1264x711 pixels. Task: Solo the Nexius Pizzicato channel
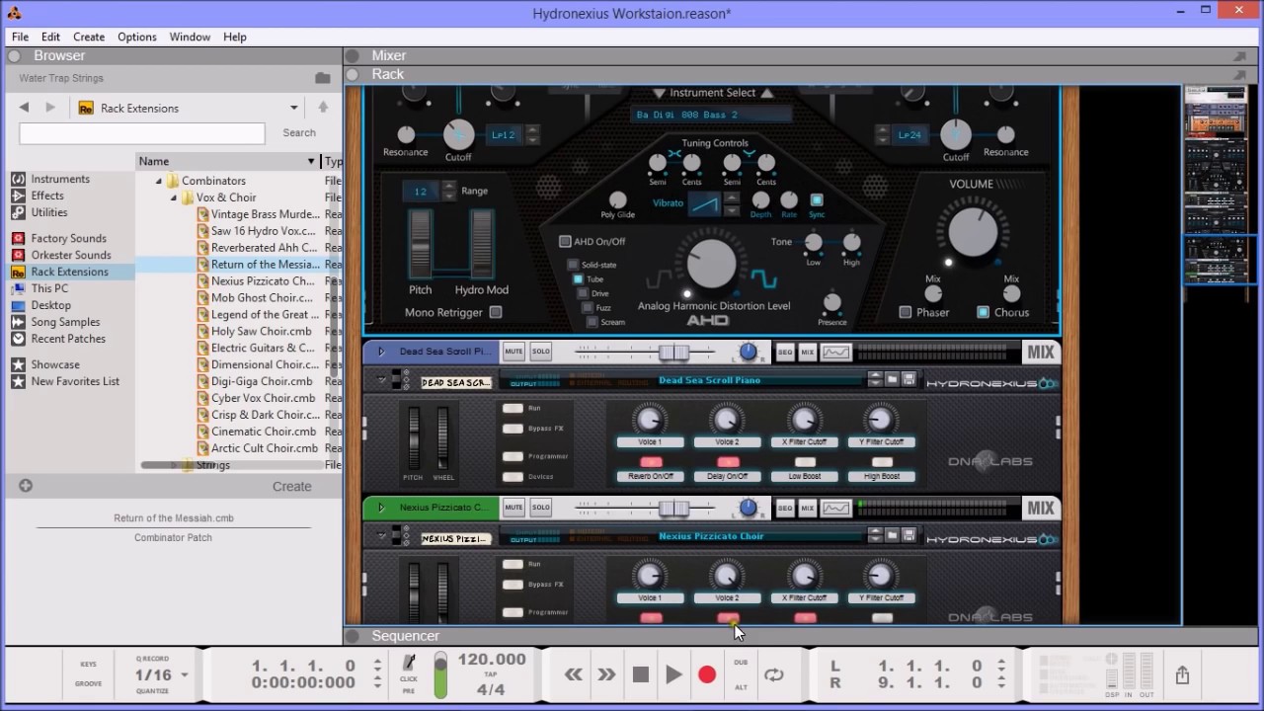[541, 508]
